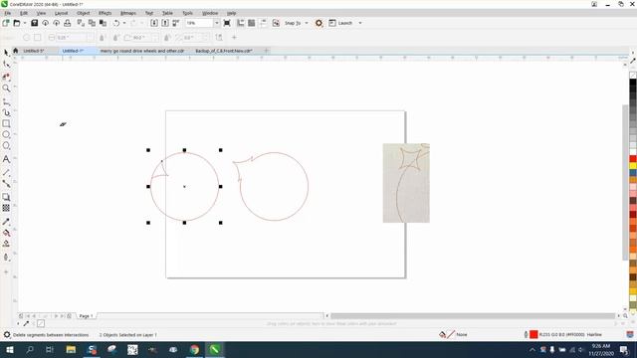Select the Polygon tool
Image resolution: width=637 pixels, height=358 pixels.
(x=6, y=146)
